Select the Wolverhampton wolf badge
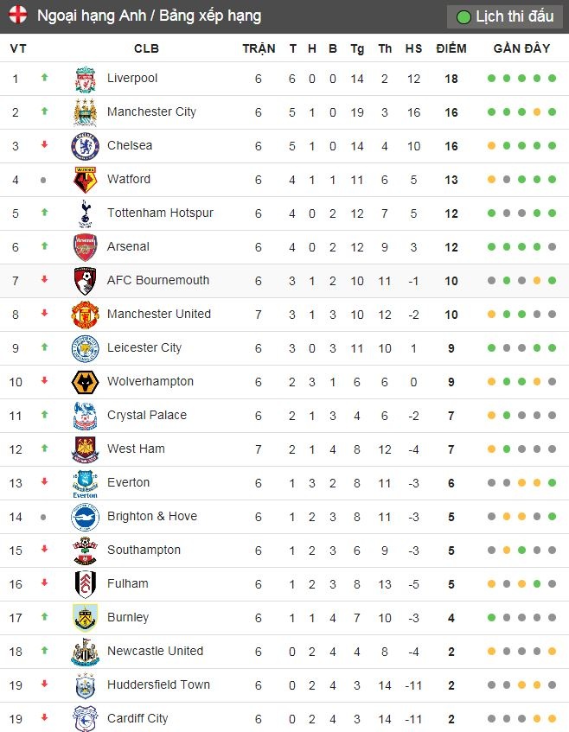The image size is (569, 732). [x=84, y=381]
